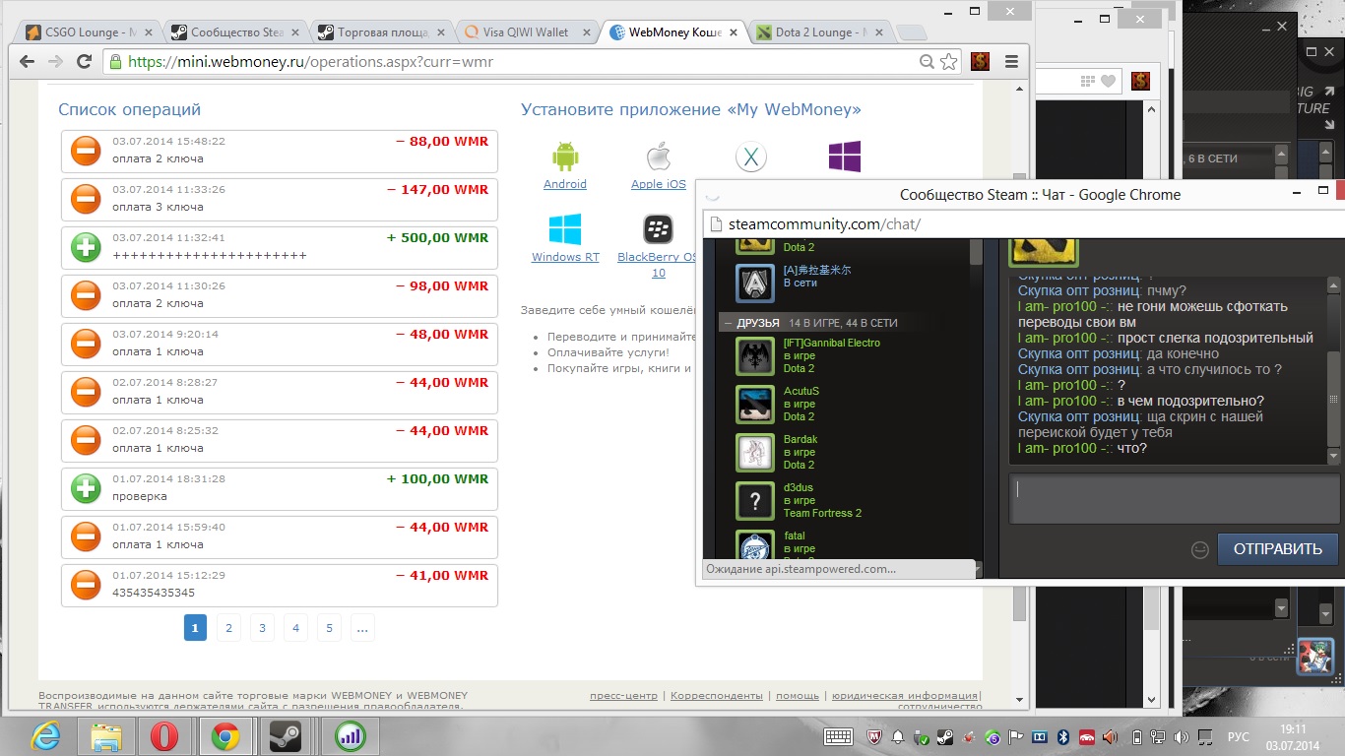
Task: Open page 4 of the operations list
Action: tap(295, 627)
